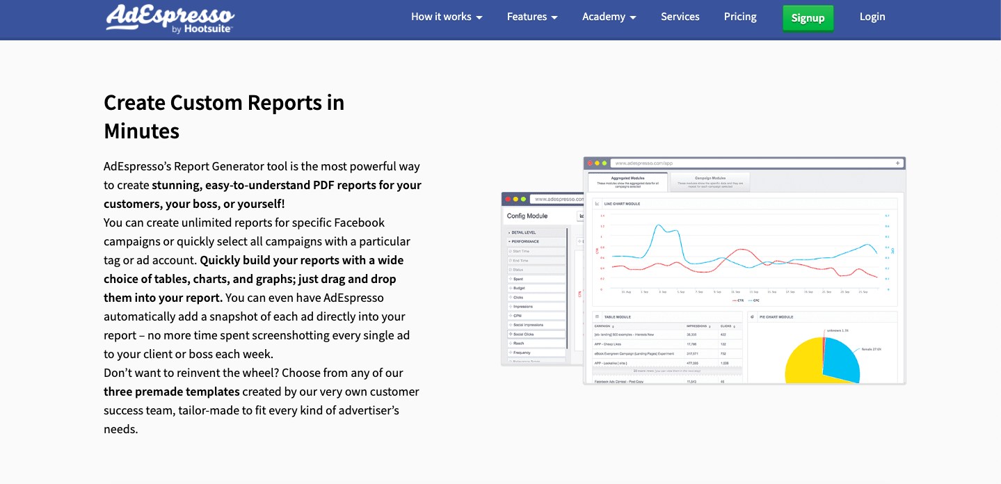Select the Aggregated Modules tab in mockup
The image size is (1001, 484).
coord(627,182)
